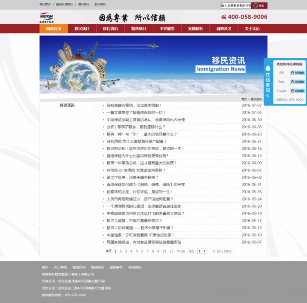The width and height of the screenshot is (307, 303).
Task: Go to page 5 in pagination
Action: click(137, 251)
